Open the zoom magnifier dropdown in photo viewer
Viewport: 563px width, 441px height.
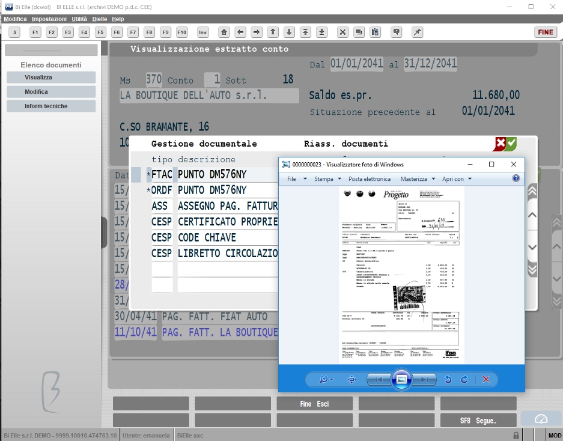click(x=326, y=379)
